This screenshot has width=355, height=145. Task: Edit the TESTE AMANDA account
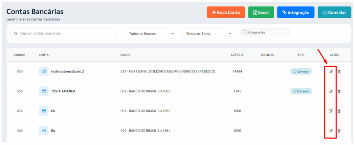click(x=330, y=91)
